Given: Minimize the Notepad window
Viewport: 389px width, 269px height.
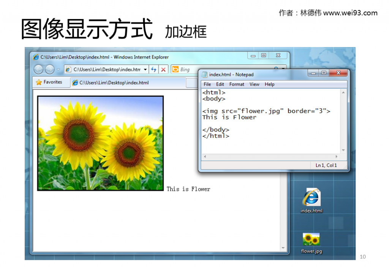Looking at the screenshot, I should point(313,73).
